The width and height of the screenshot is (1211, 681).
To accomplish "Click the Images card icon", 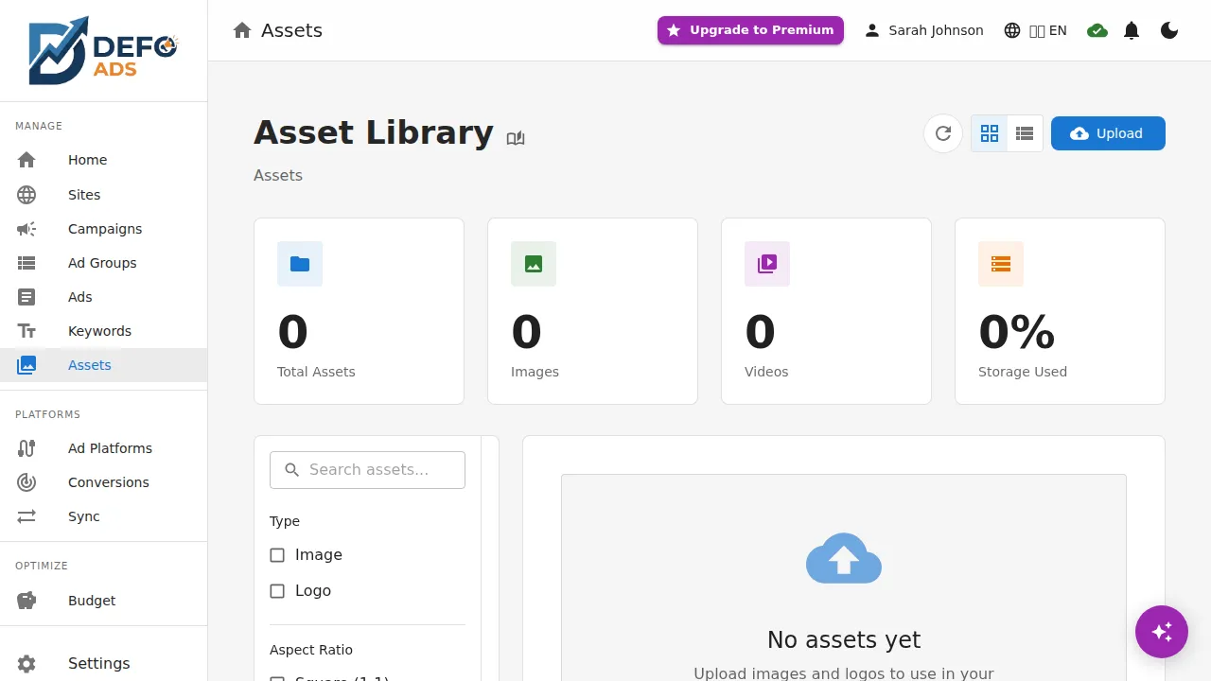I will click(x=534, y=264).
